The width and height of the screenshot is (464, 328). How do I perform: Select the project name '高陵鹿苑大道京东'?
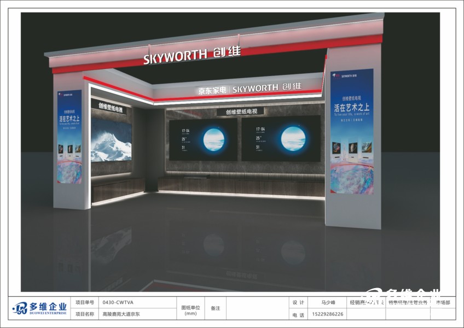[x=121, y=314]
